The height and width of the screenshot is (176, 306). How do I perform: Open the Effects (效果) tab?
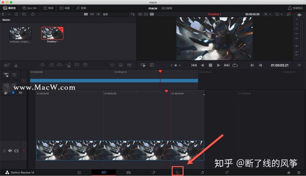[x=81, y=8]
